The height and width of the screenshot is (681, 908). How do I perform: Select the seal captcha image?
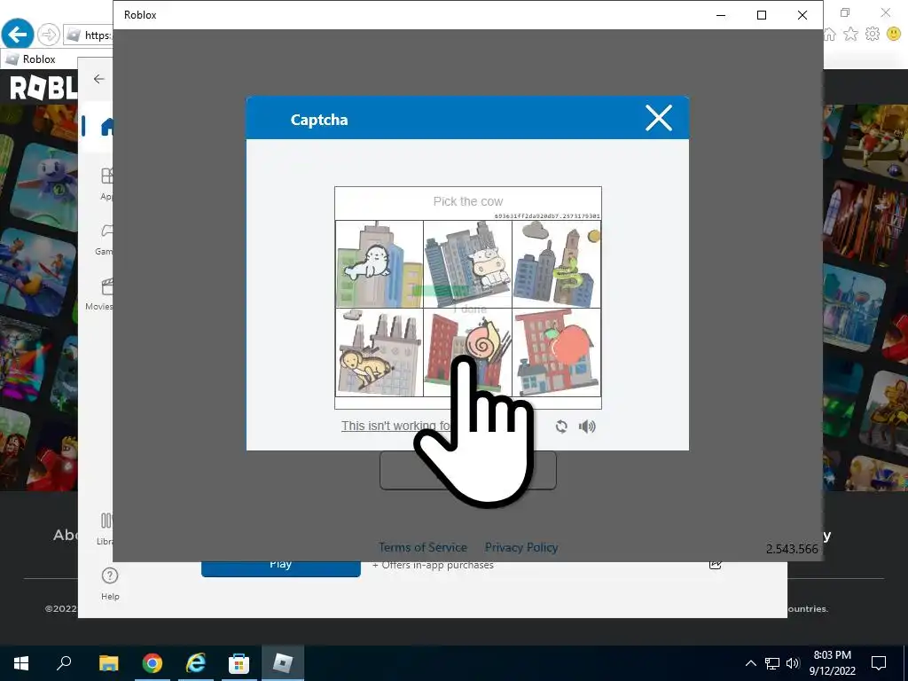click(380, 264)
